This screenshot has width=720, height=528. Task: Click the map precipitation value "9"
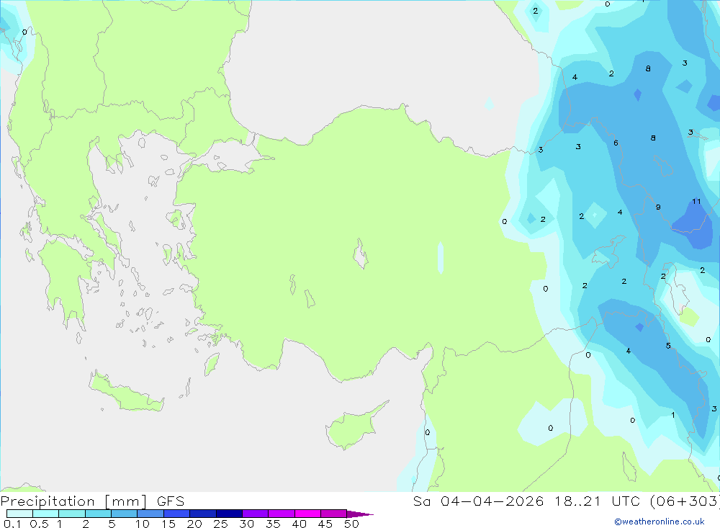(x=658, y=207)
